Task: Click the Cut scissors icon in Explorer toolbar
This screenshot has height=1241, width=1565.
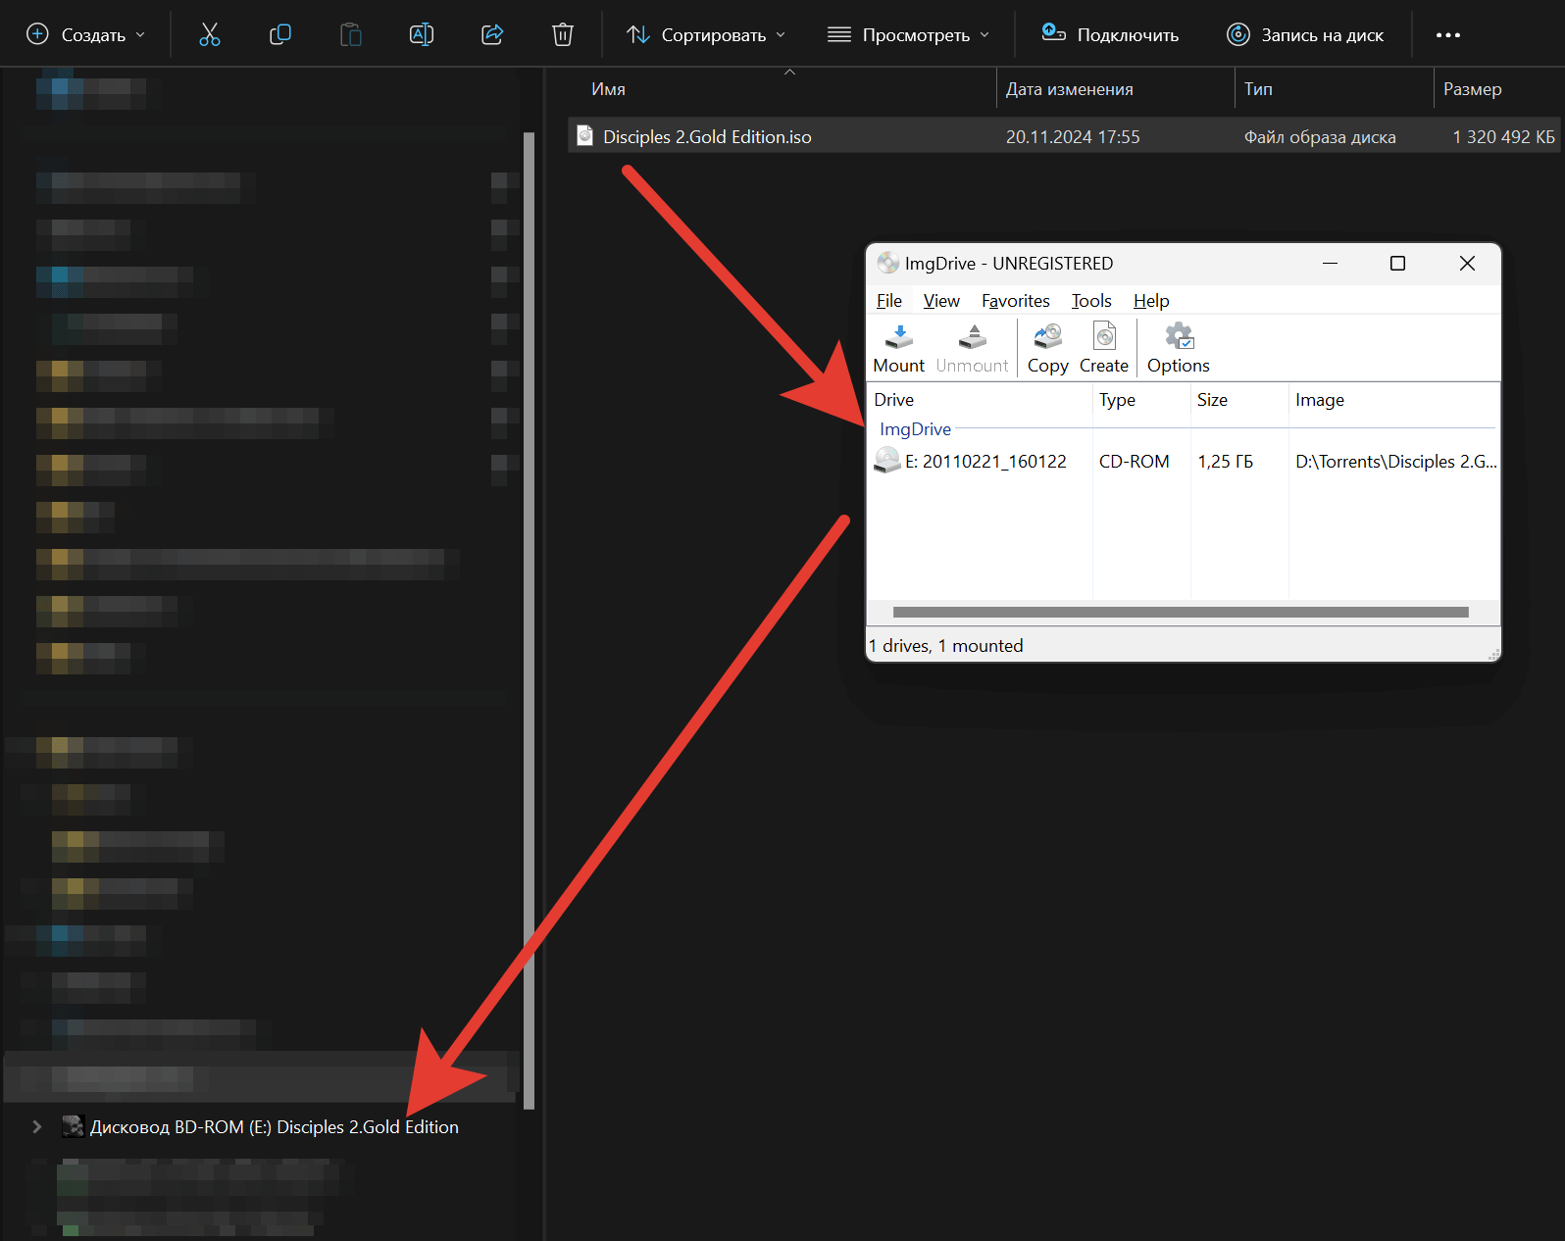Action: [209, 34]
